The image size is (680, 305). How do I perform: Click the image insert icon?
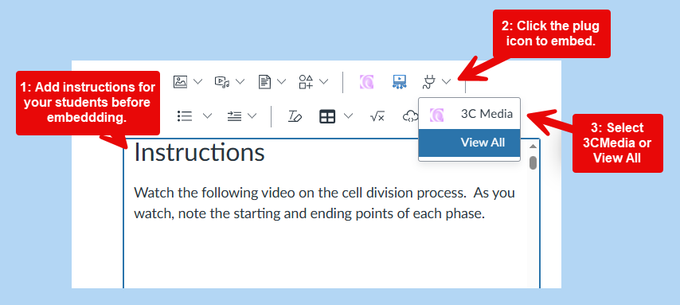[x=181, y=81]
